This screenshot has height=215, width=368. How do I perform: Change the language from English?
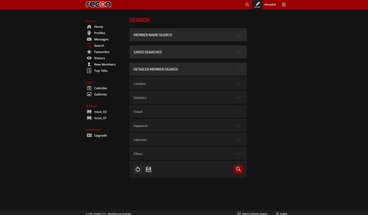(283, 213)
